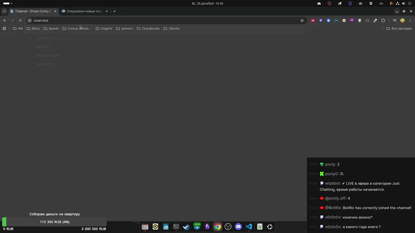Open Obsidian from the dock

pyautogui.click(x=207, y=227)
